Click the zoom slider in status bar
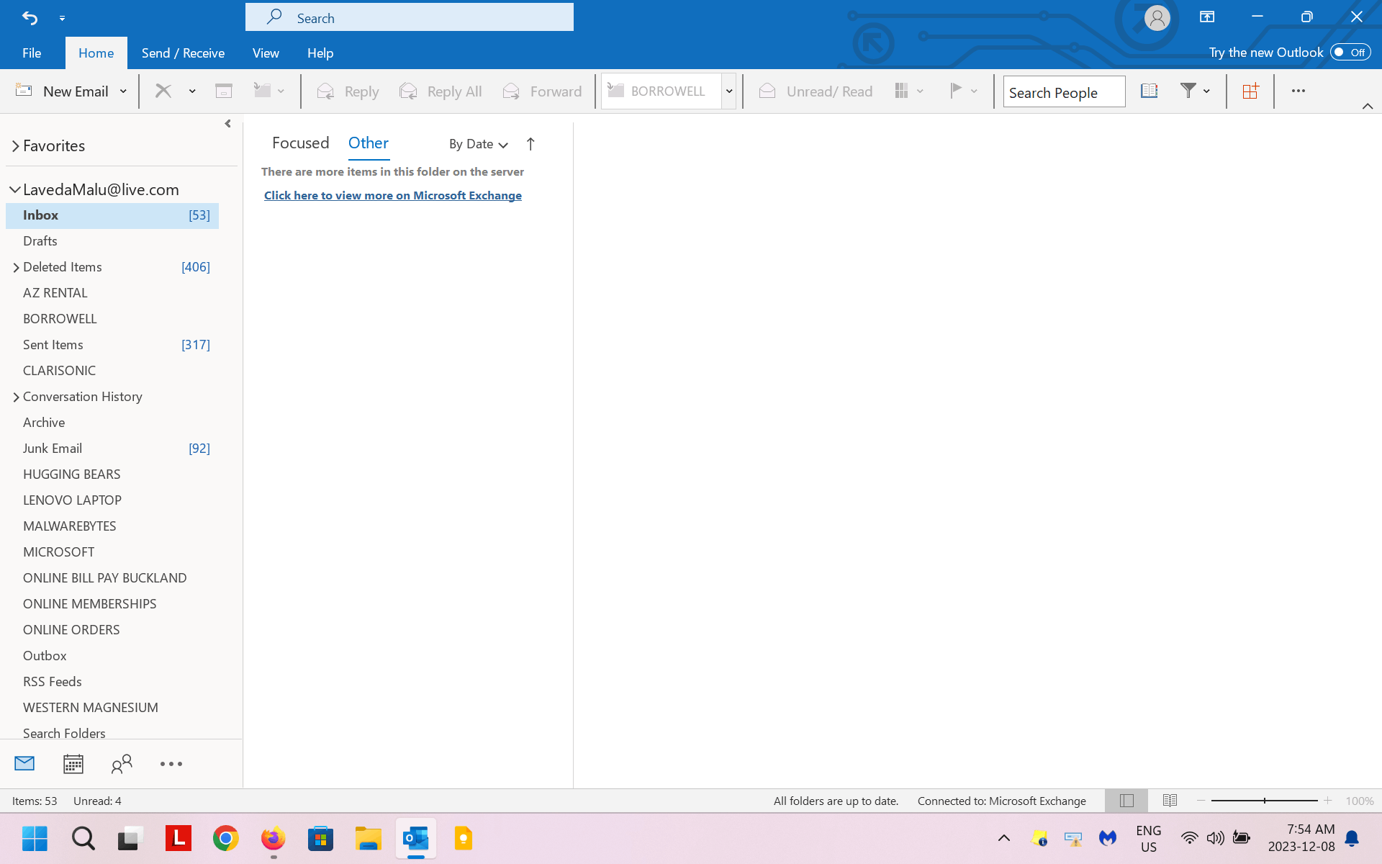The width and height of the screenshot is (1382, 864). [x=1264, y=801]
